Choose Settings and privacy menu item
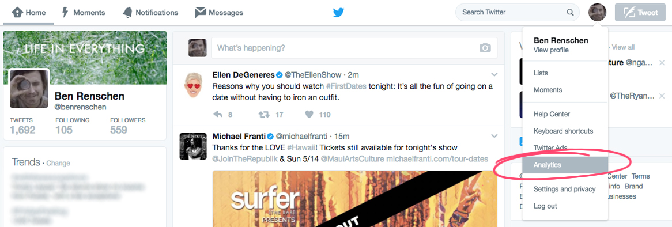Viewport: 672px width, 227px height. click(565, 190)
